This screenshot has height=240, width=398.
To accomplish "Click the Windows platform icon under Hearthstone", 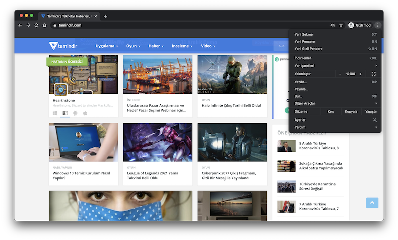I will (55, 113).
